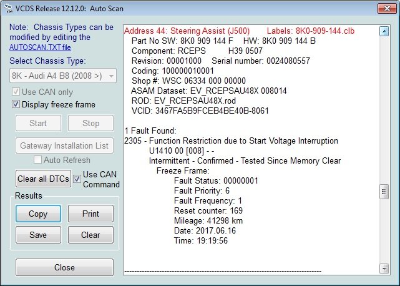Click the results scrollbar thumb
This screenshot has height=286, width=400.
[x=384, y=192]
